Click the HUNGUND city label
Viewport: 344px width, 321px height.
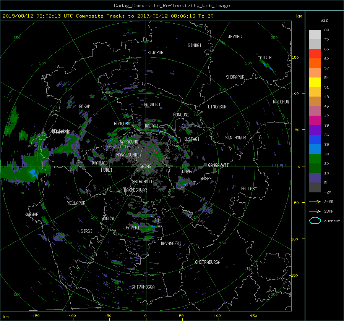click(x=181, y=115)
